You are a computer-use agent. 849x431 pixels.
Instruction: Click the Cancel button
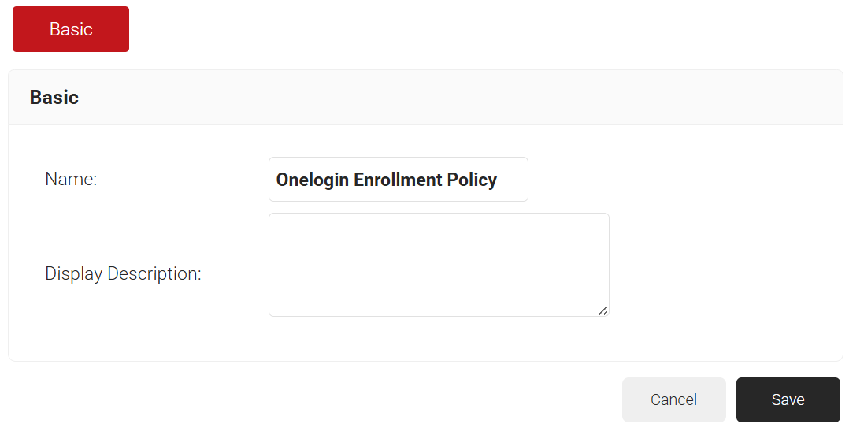pos(673,399)
